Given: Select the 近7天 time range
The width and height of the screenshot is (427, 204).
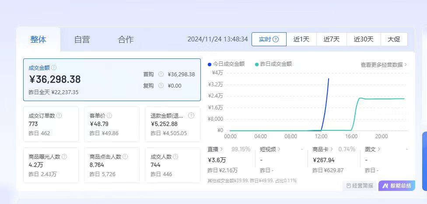Looking at the screenshot, I should coord(332,39).
